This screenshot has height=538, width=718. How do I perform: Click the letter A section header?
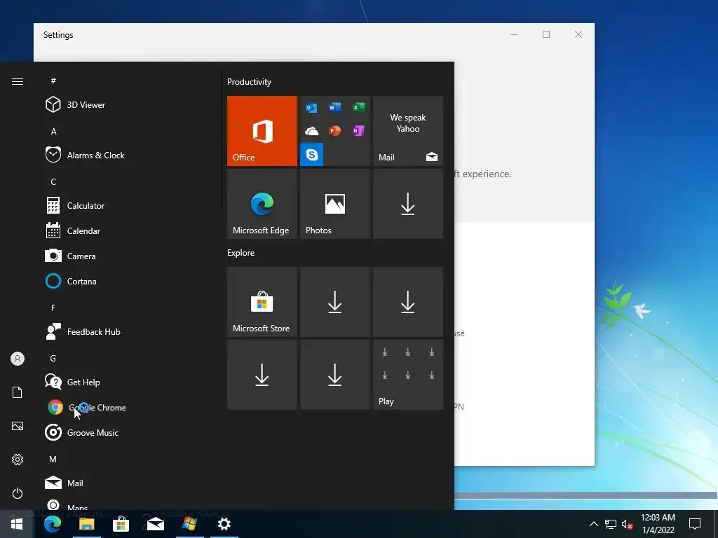tap(53, 132)
